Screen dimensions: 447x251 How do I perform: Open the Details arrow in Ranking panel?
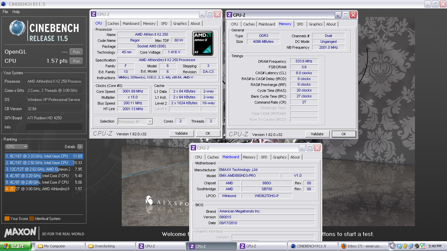(x=80, y=147)
